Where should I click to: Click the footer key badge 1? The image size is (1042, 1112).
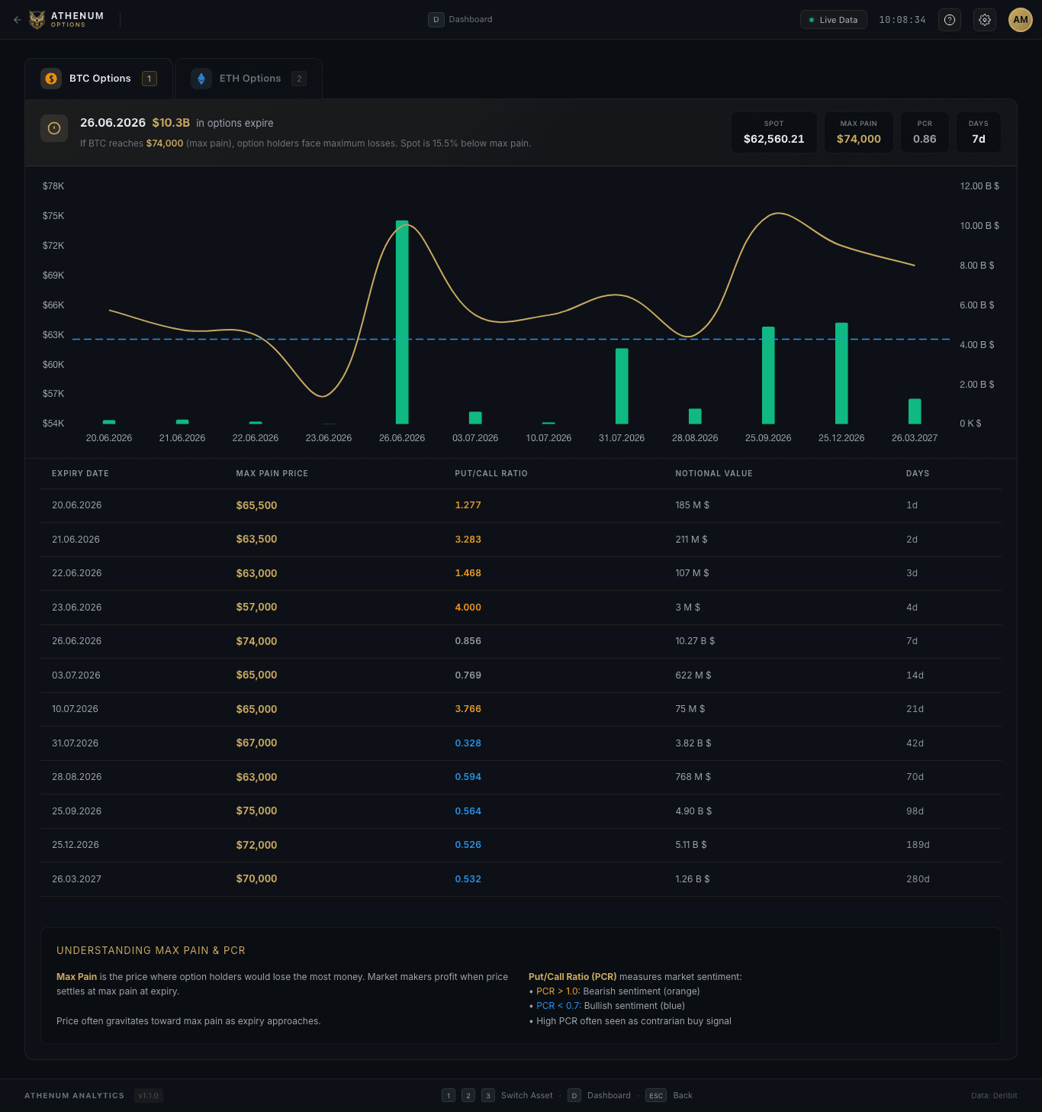(449, 1095)
